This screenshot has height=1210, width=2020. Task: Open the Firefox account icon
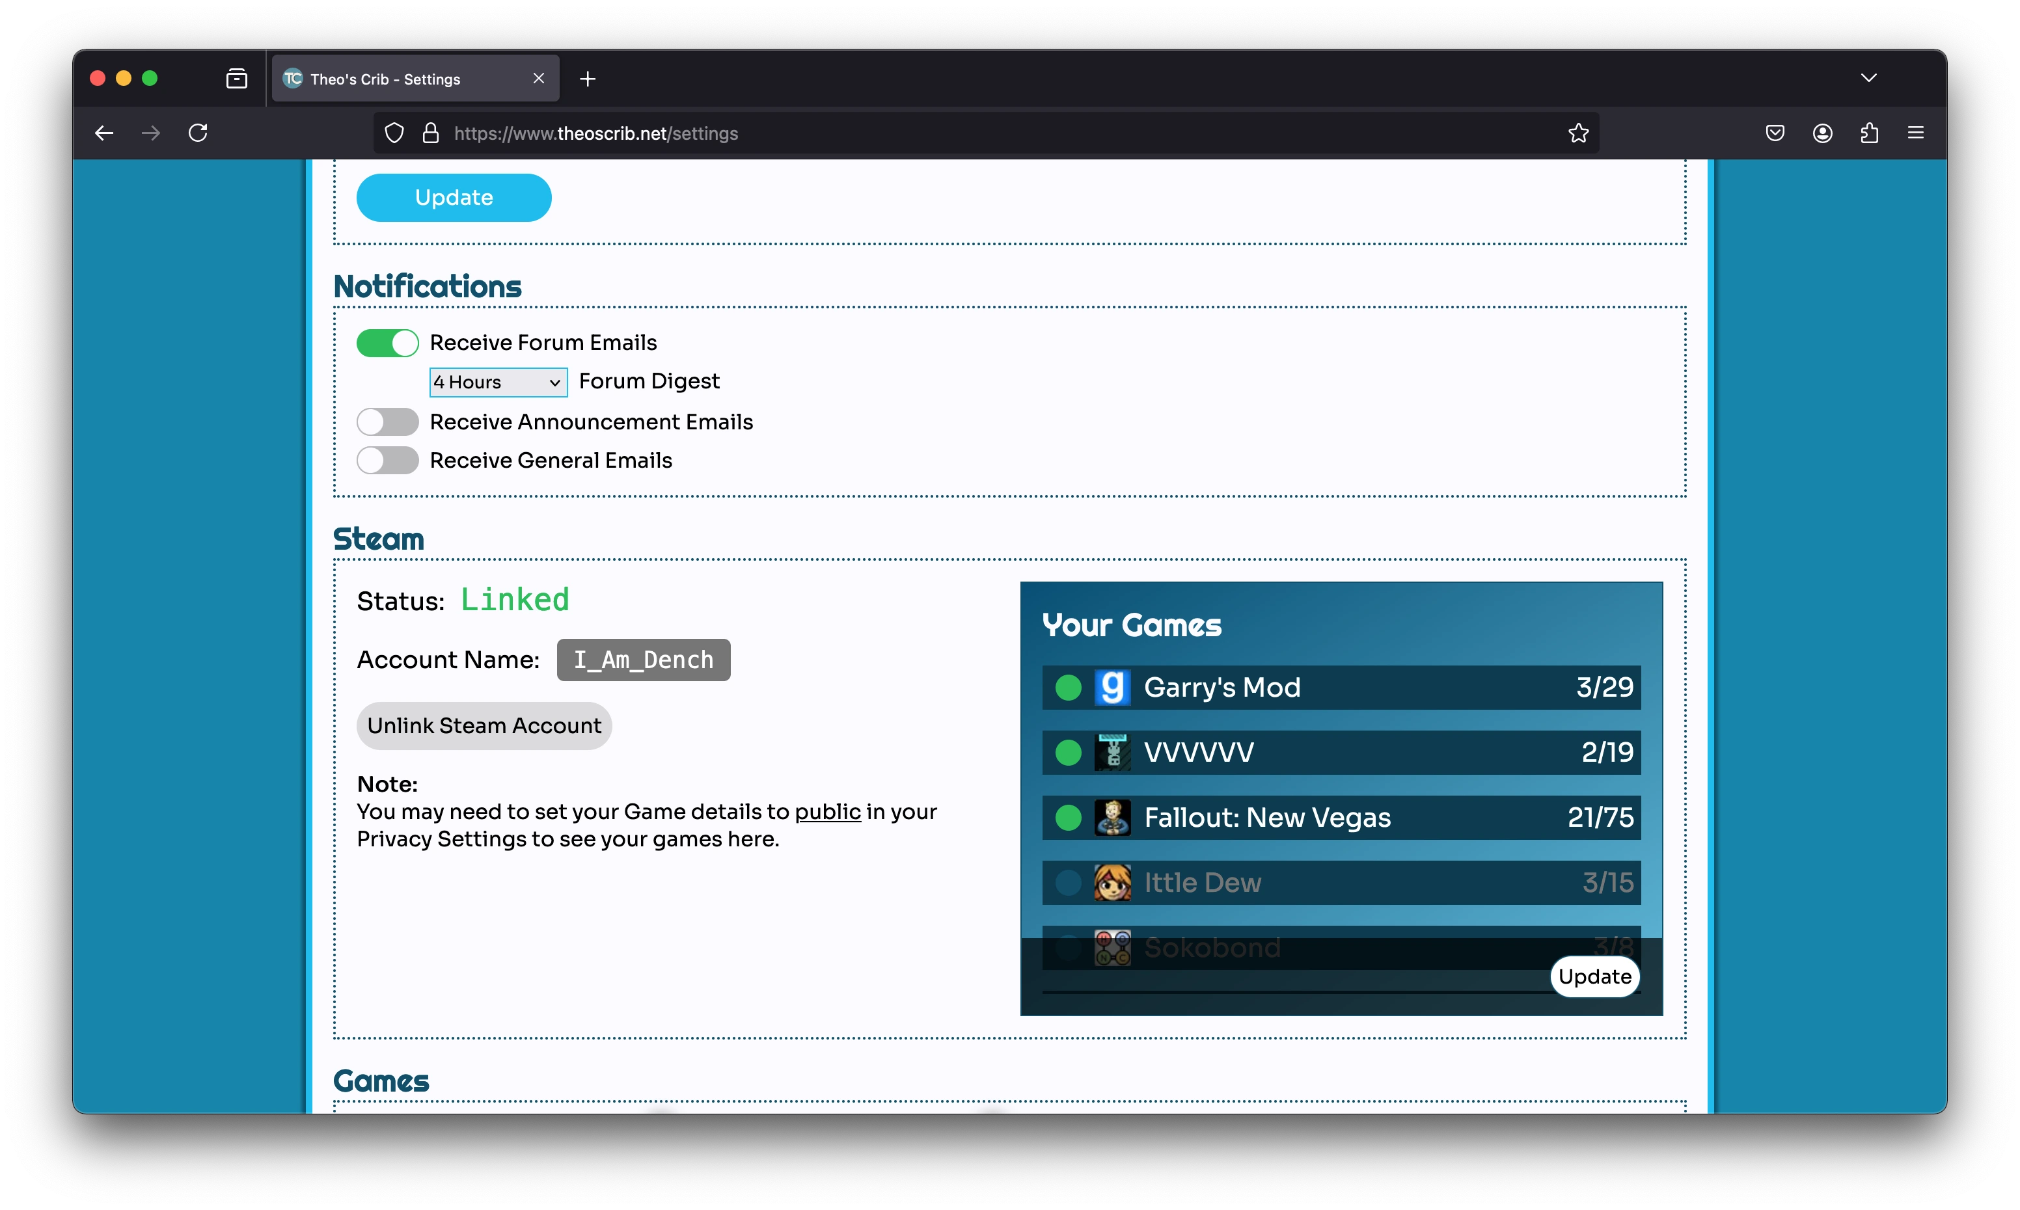pos(1822,133)
